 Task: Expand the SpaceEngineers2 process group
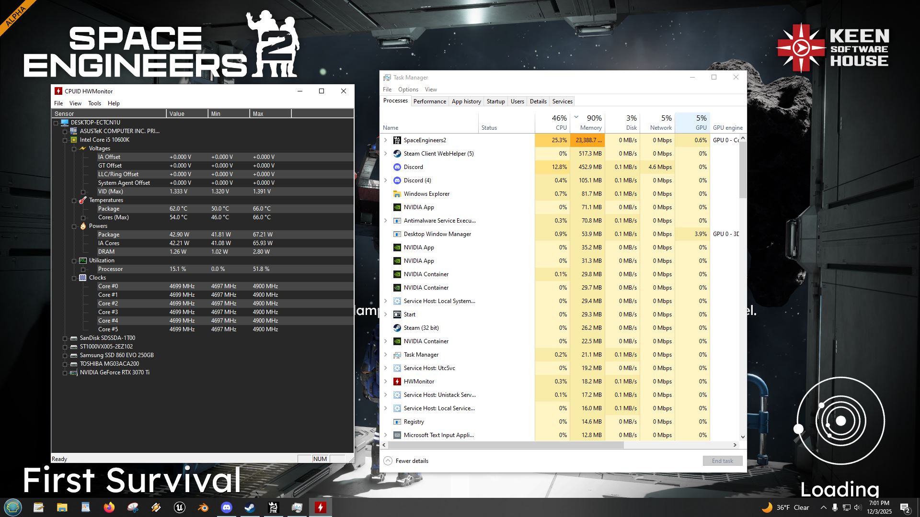[x=386, y=140]
